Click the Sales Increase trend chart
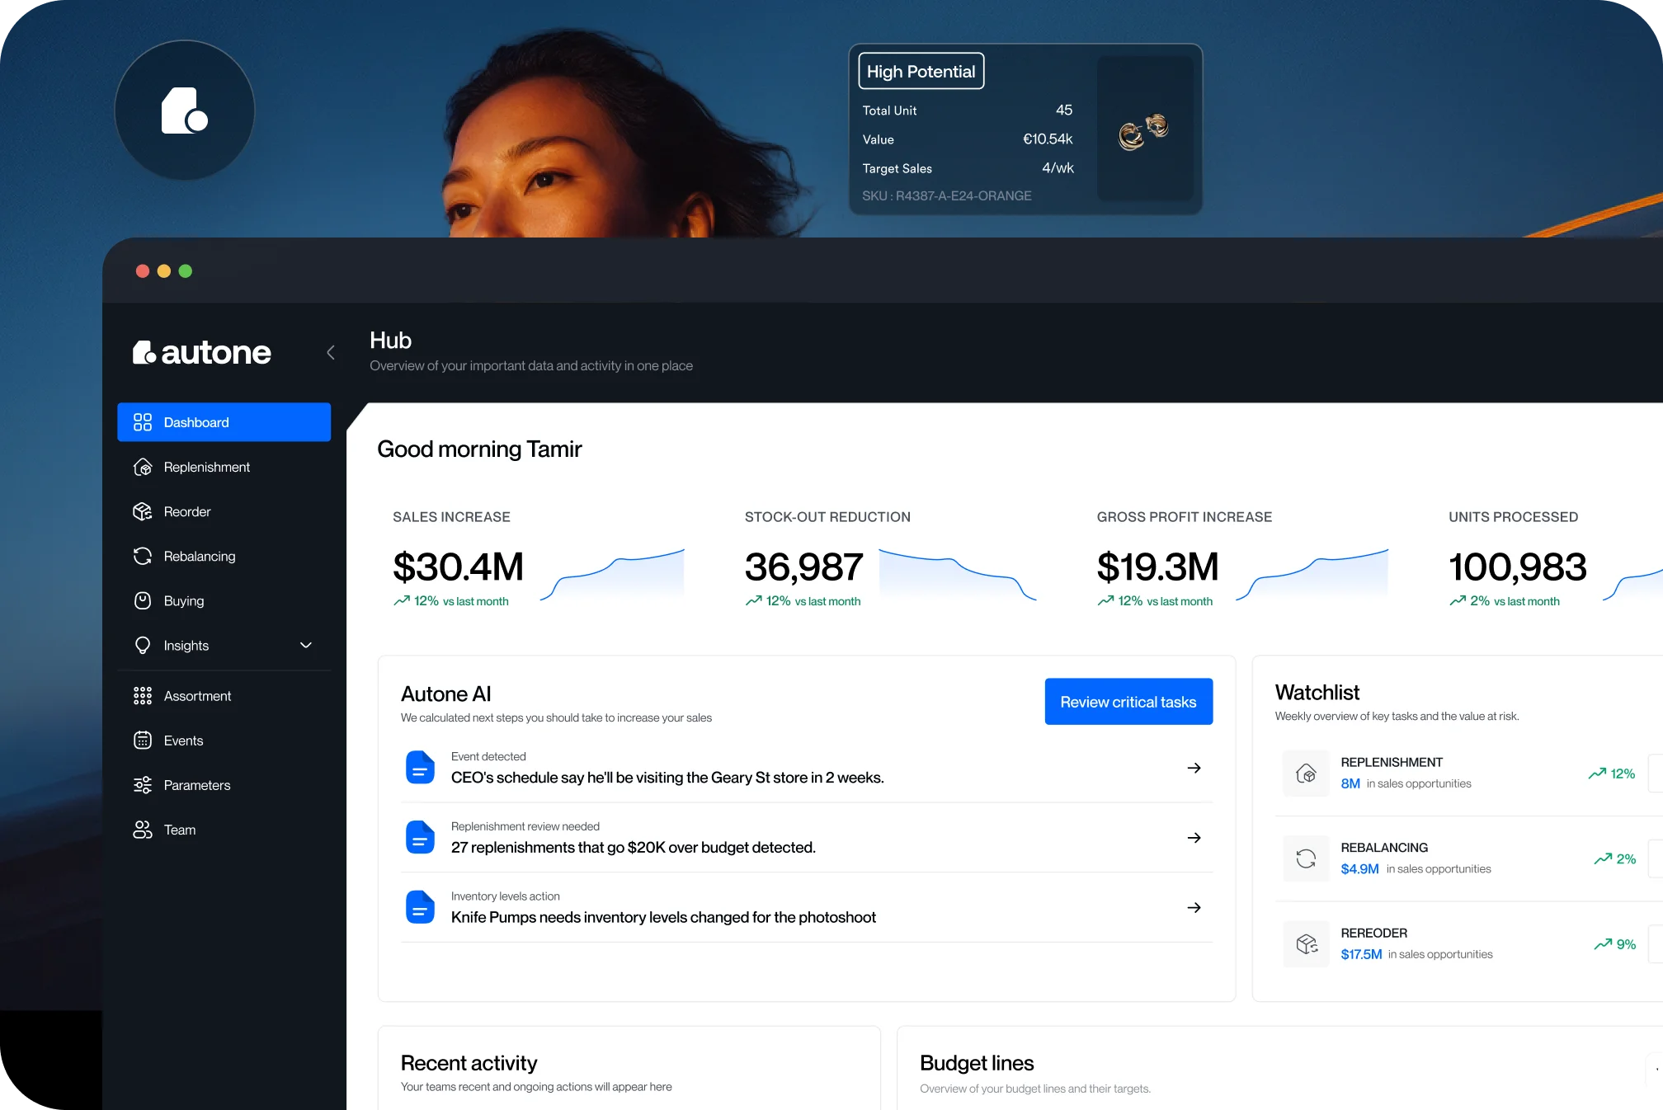The height and width of the screenshot is (1110, 1663). pos(612,575)
